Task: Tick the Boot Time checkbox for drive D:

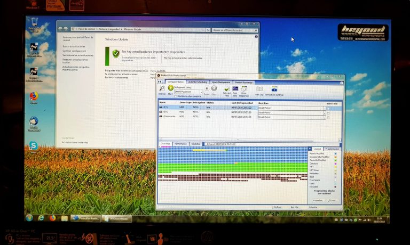Action: pos(328,112)
